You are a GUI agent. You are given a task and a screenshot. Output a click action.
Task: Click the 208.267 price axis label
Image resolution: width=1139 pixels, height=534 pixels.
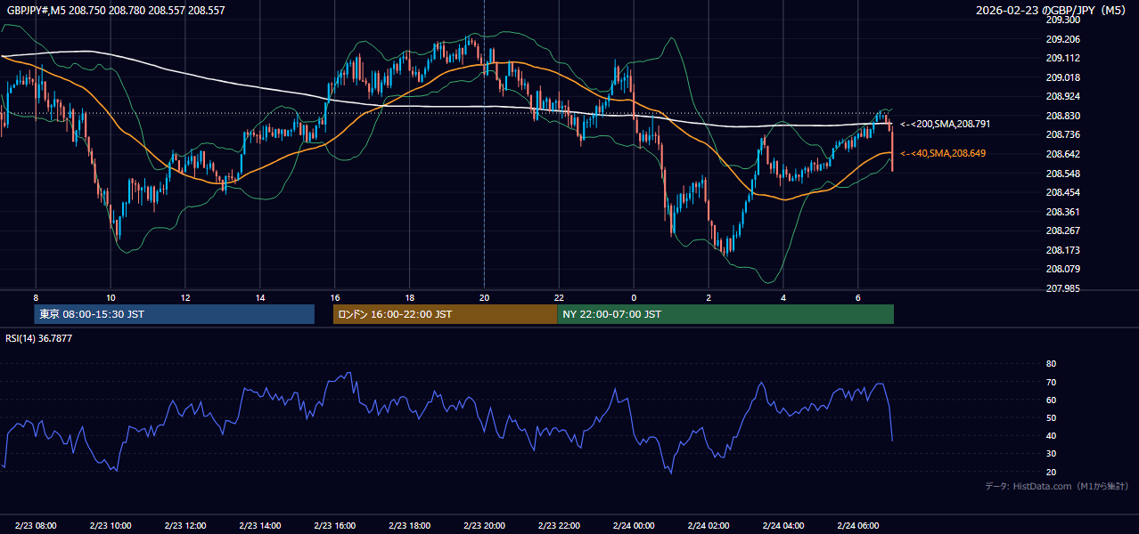click(x=1063, y=231)
